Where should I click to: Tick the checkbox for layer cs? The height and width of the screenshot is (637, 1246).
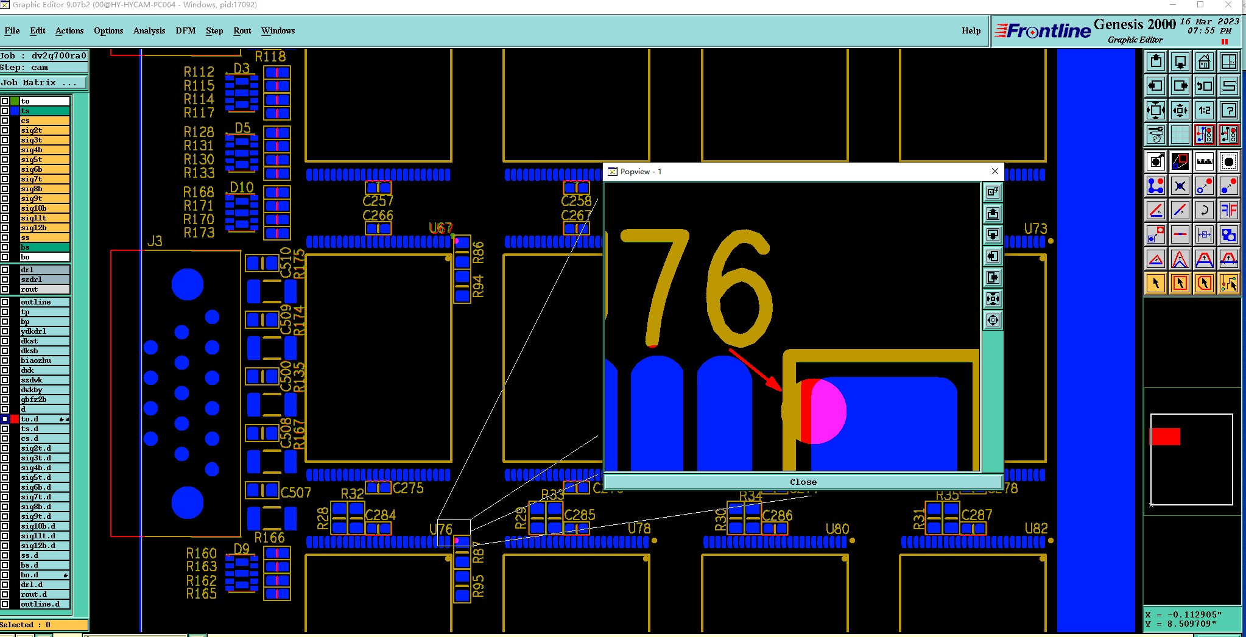[x=4, y=121]
